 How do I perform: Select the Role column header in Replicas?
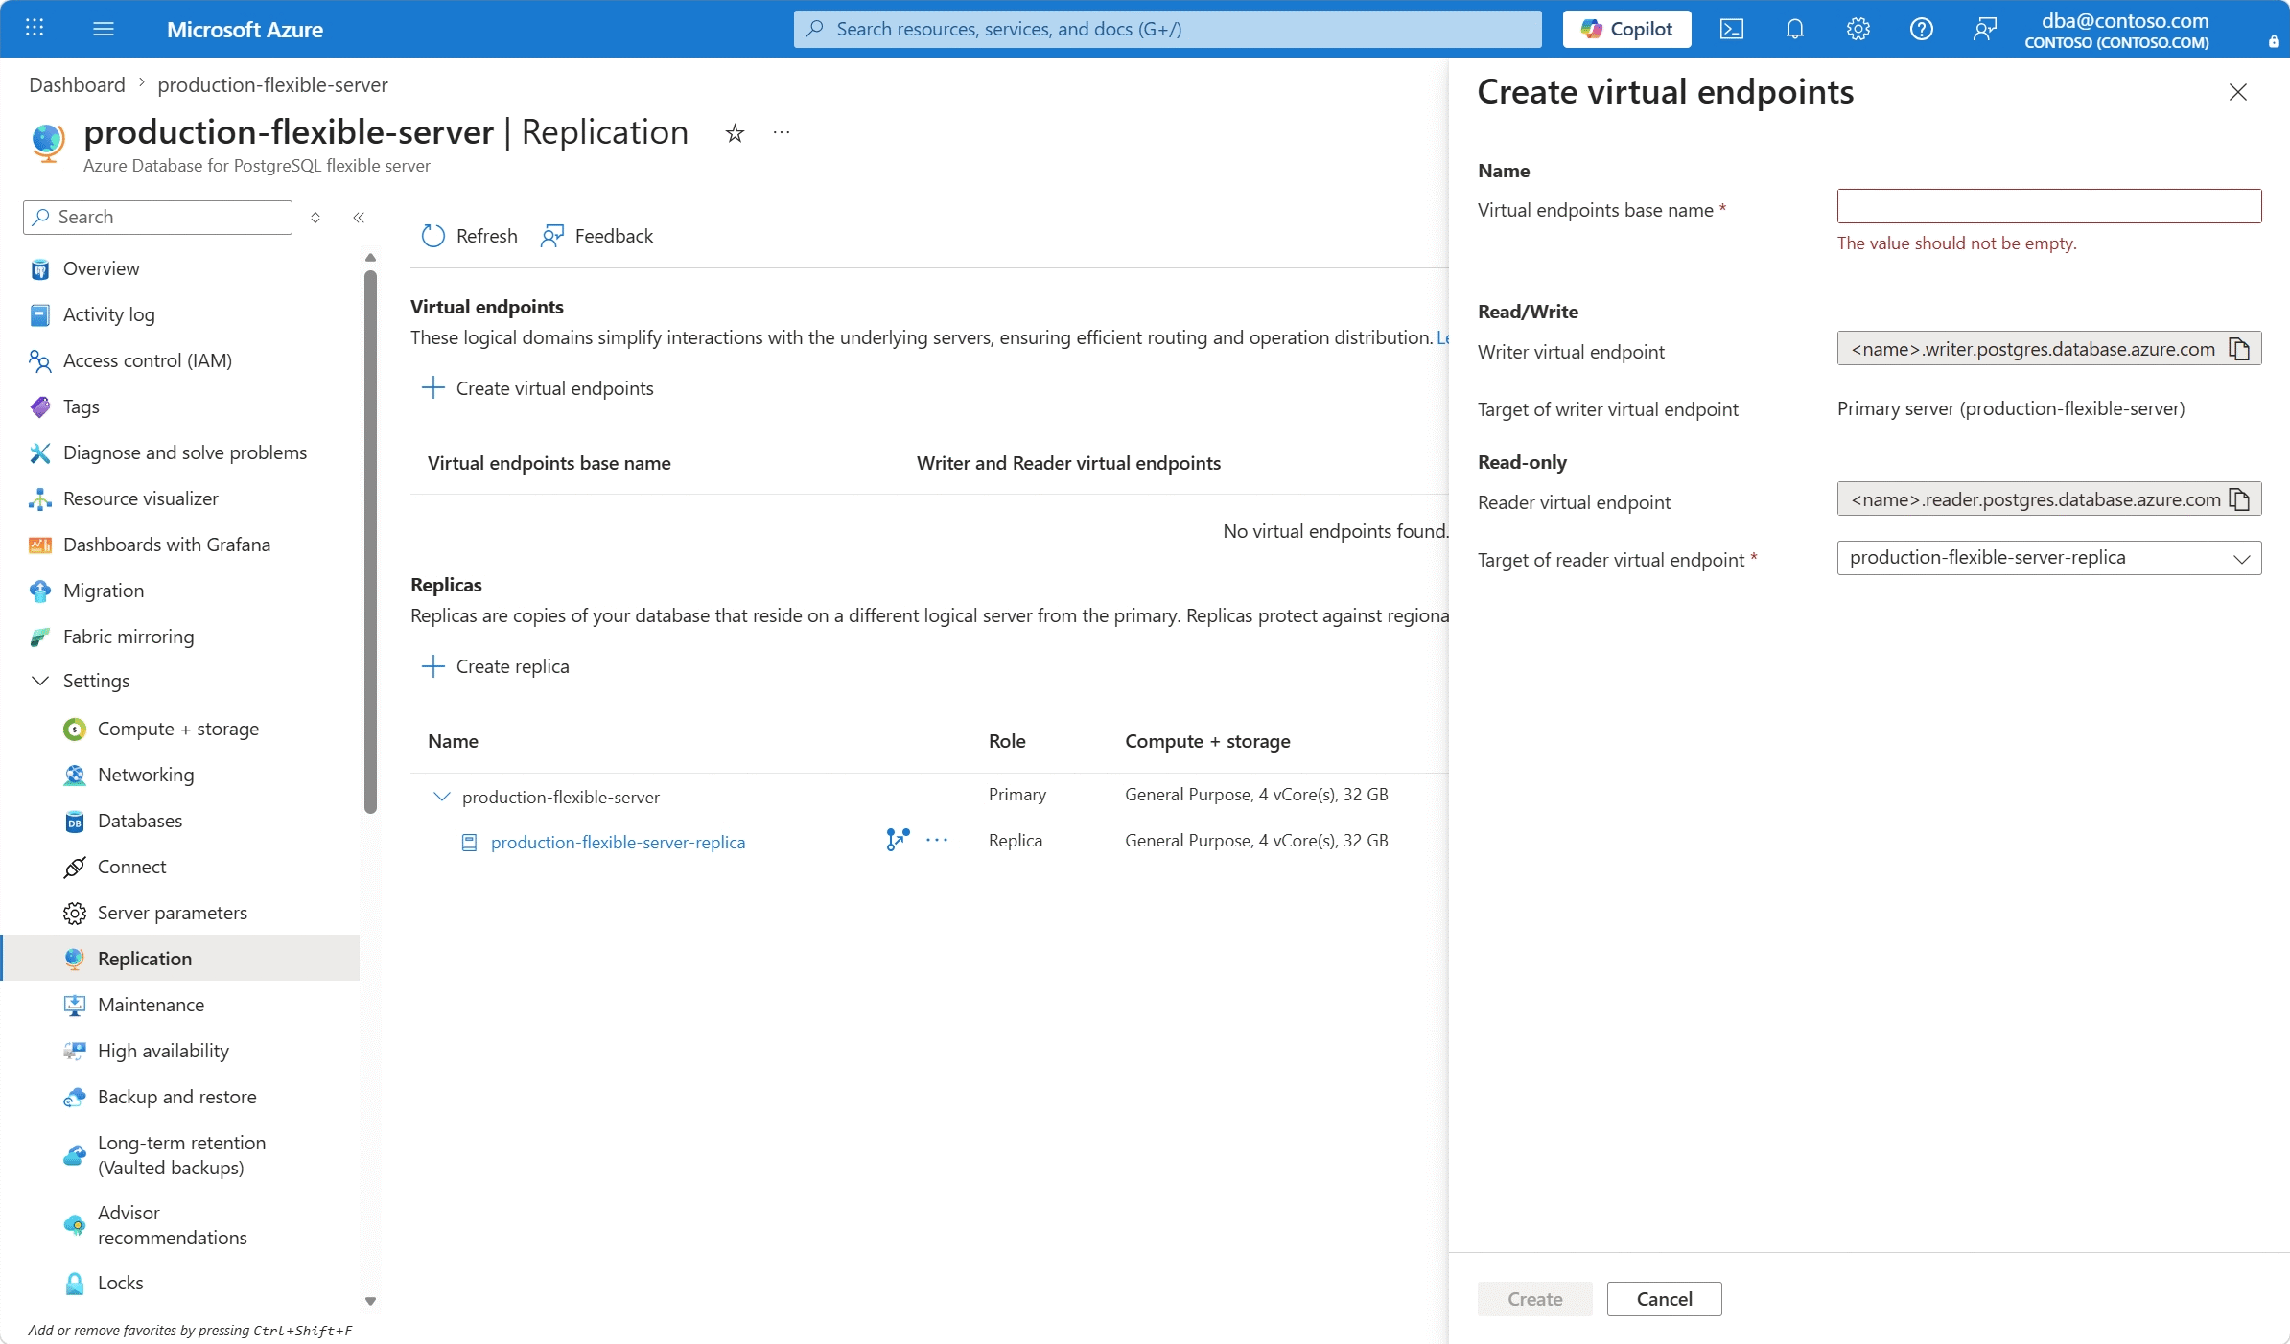1007,741
